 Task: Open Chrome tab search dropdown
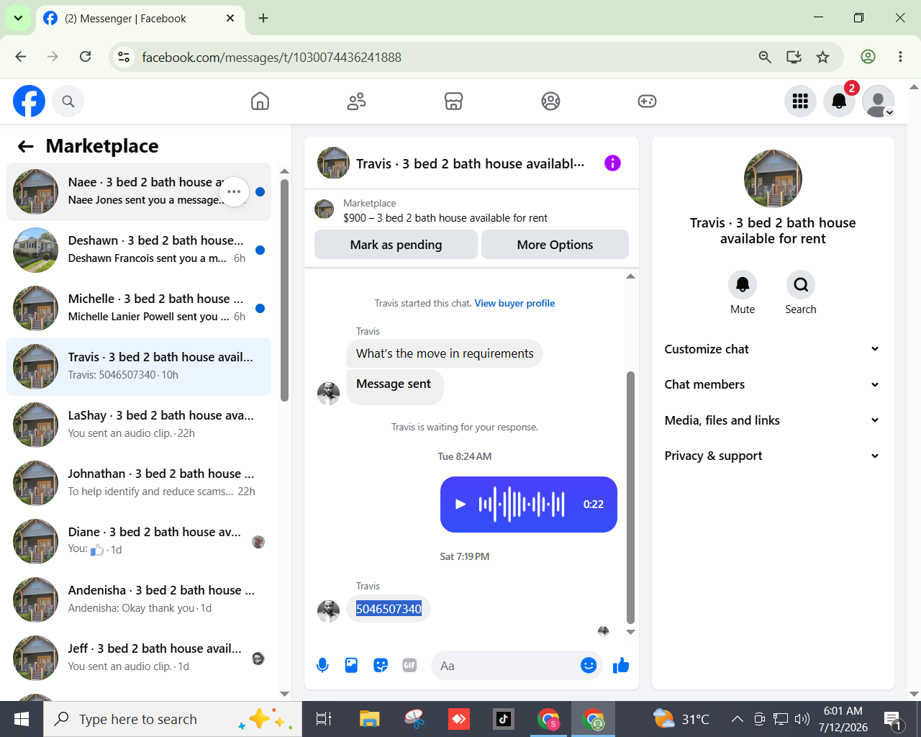[x=18, y=18]
